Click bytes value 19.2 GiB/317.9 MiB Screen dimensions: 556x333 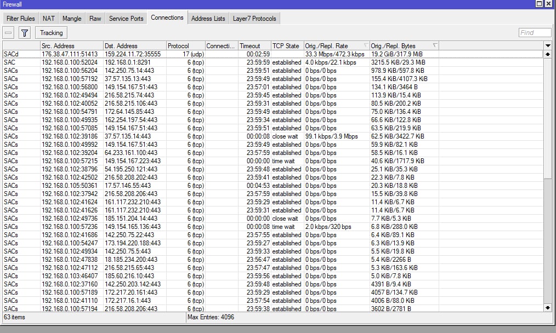(397, 54)
